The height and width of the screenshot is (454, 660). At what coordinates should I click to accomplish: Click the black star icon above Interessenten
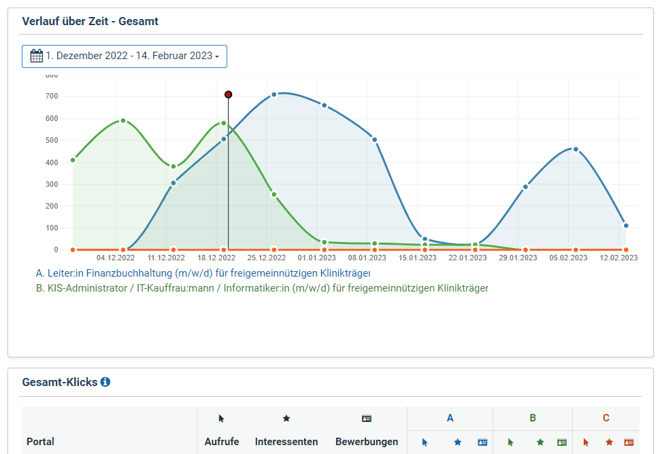(286, 419)
